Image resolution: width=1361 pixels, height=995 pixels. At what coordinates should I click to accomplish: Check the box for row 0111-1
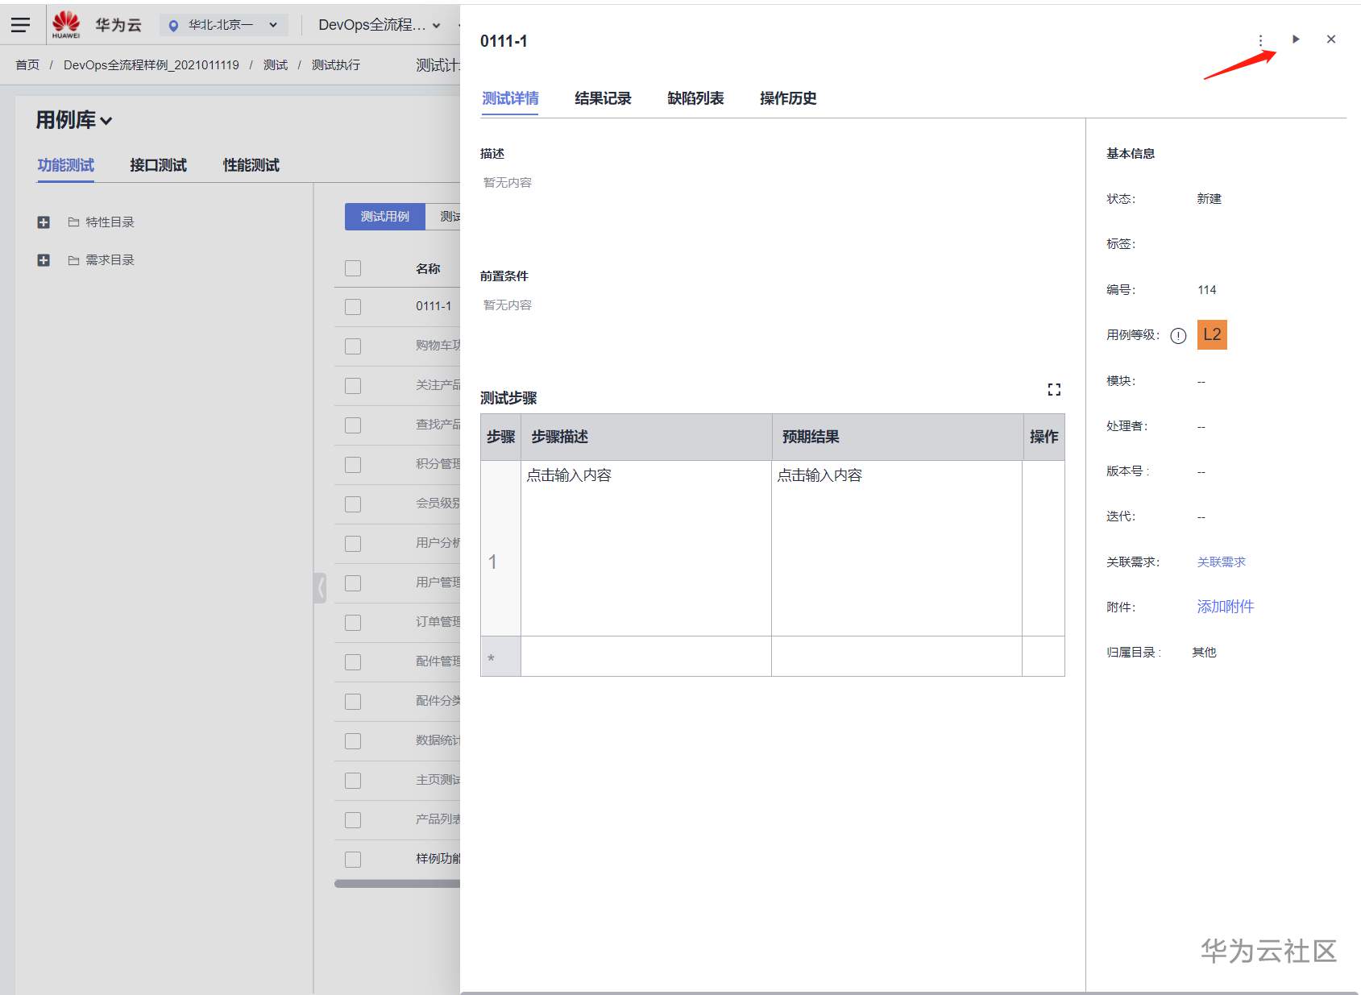coord(353,307)
